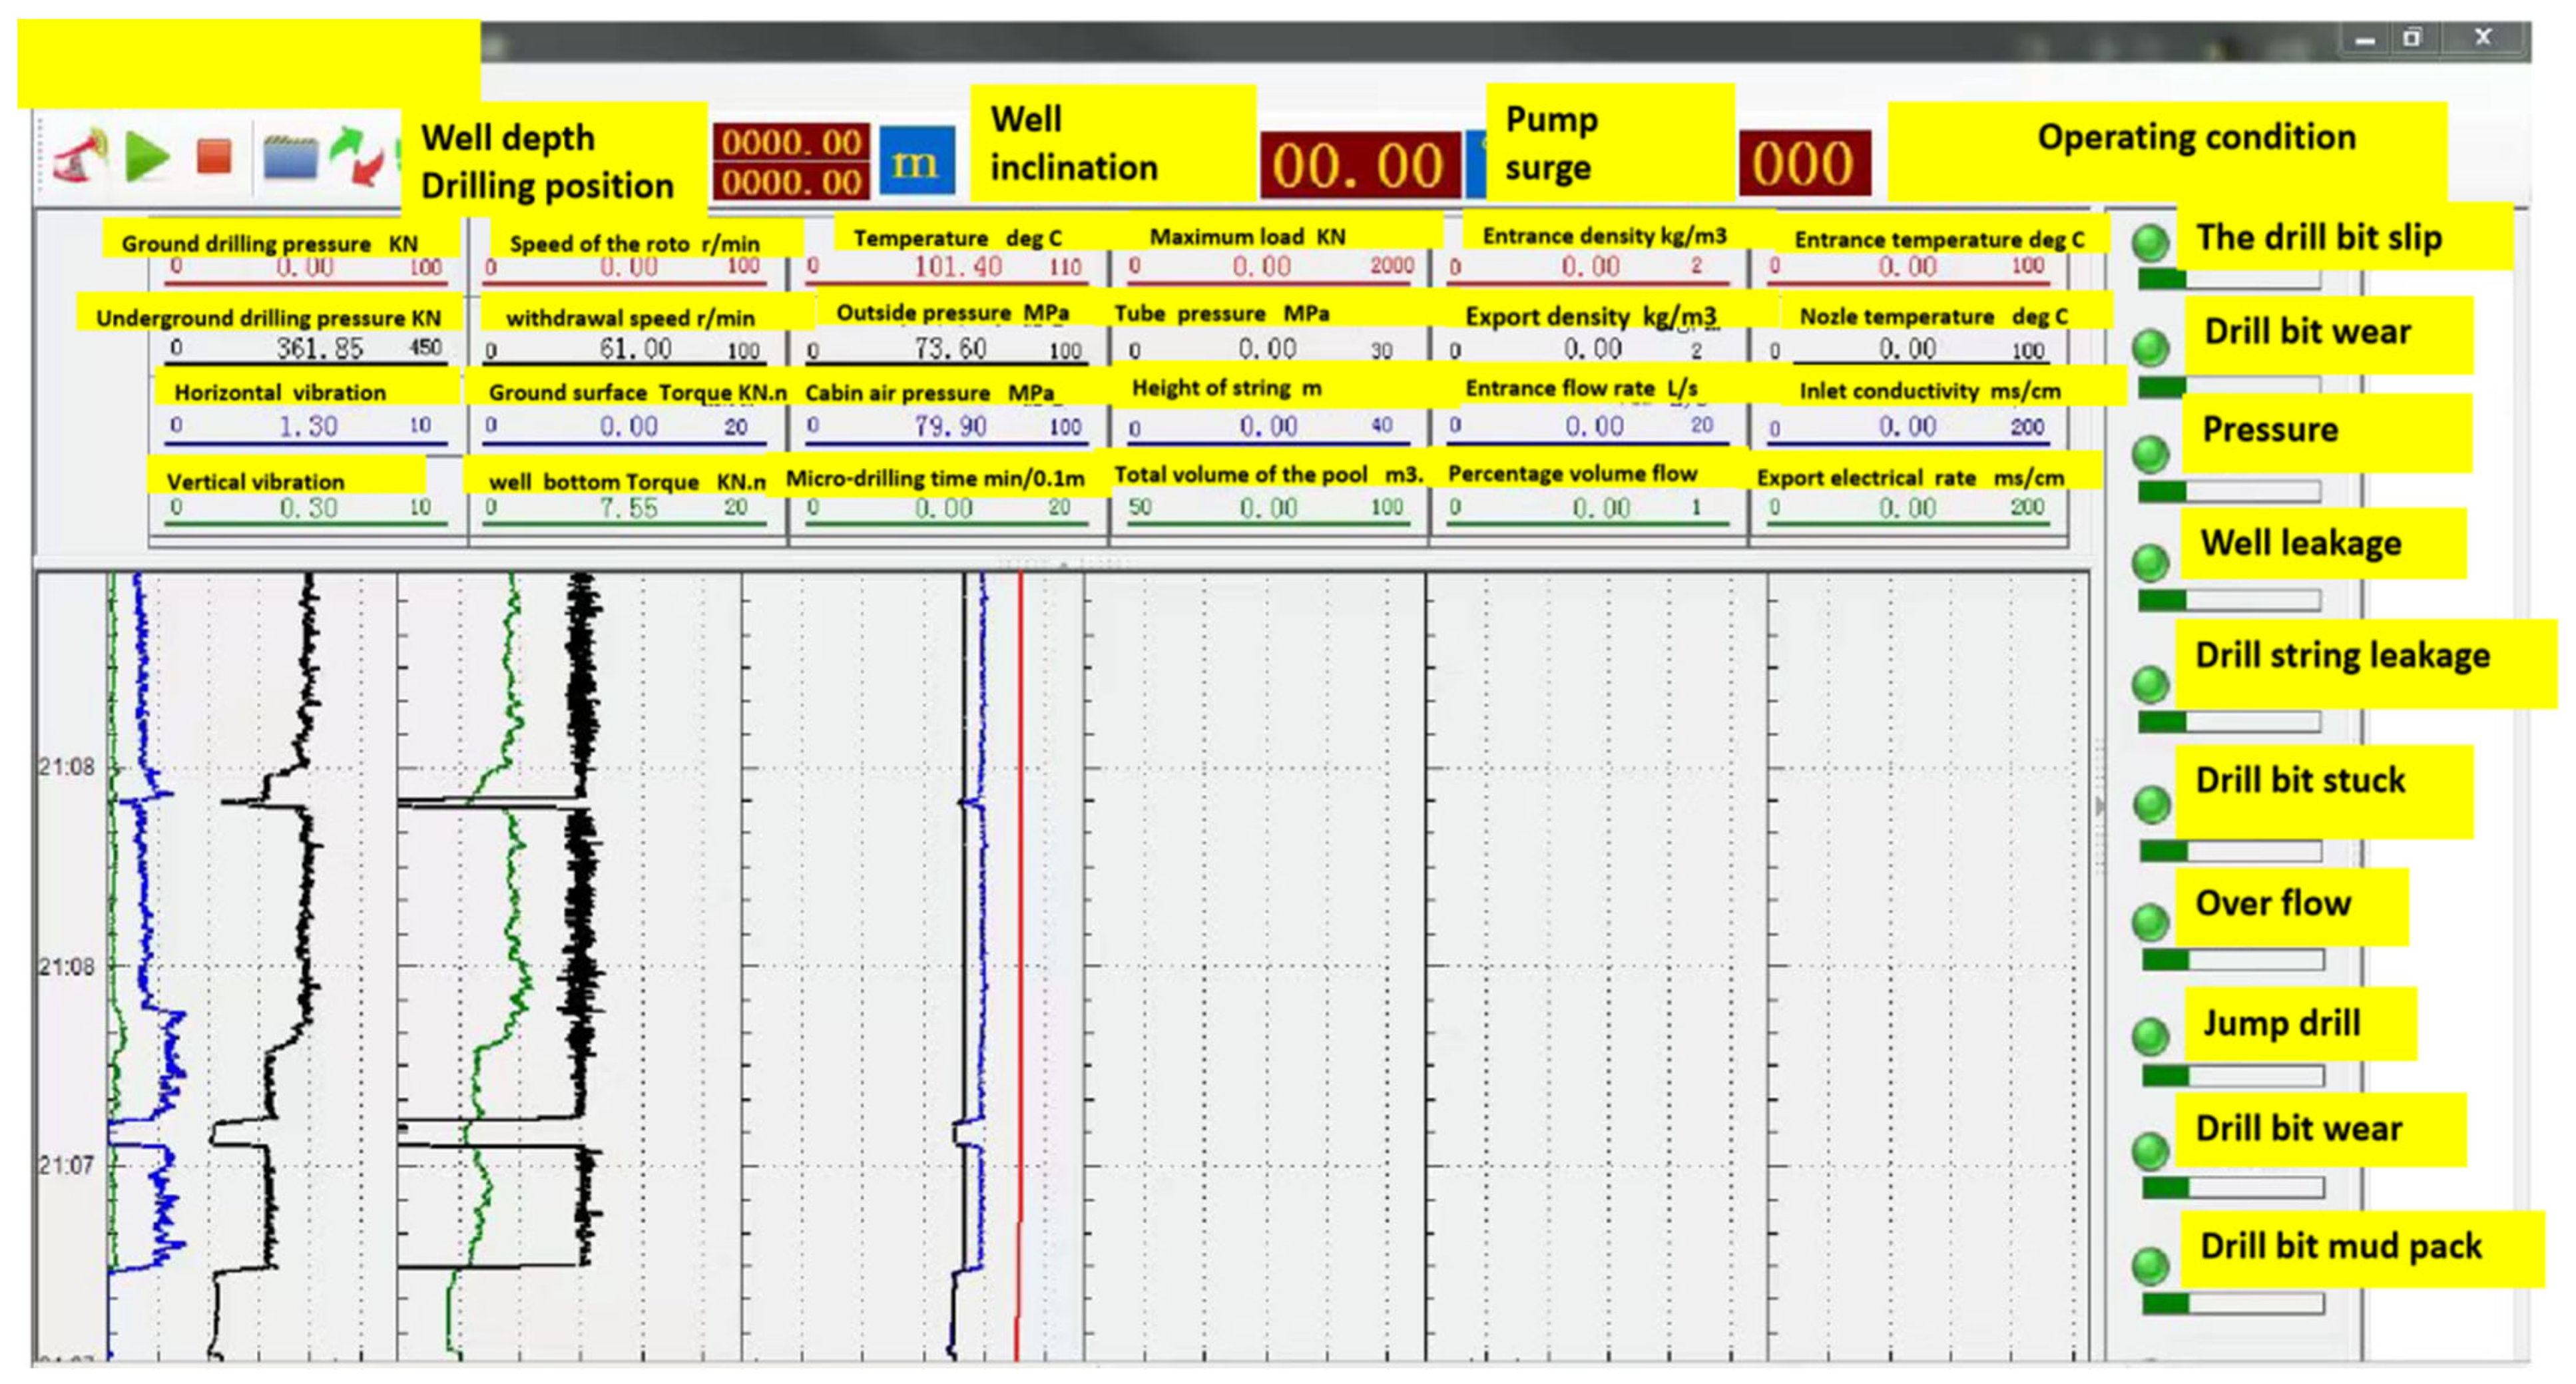Click the Jump drill status indicator light
The image size is (2576, 1384).
(x=2150, y=1037)
